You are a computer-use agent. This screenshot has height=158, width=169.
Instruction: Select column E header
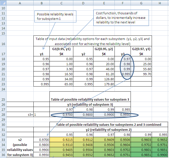(x=104, y=3)
